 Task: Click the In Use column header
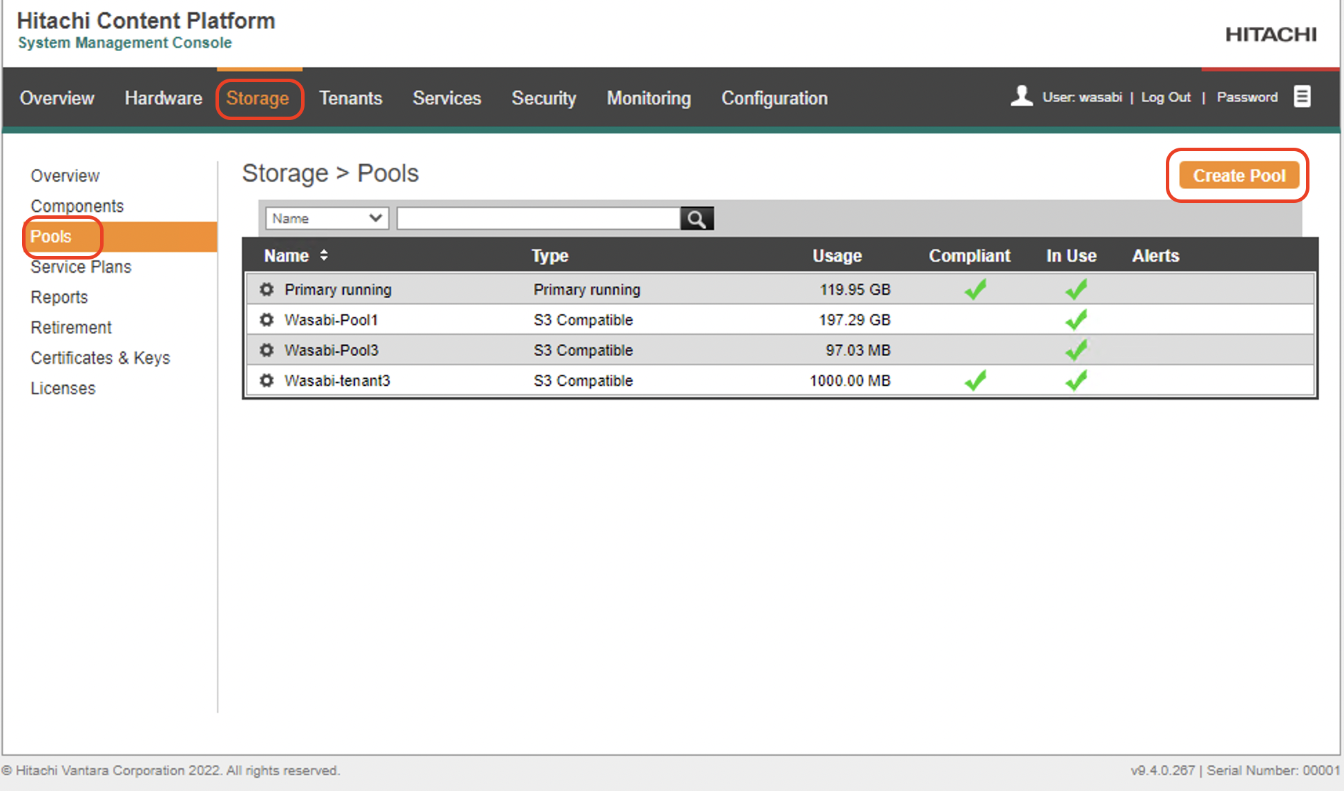point(1071,256)
